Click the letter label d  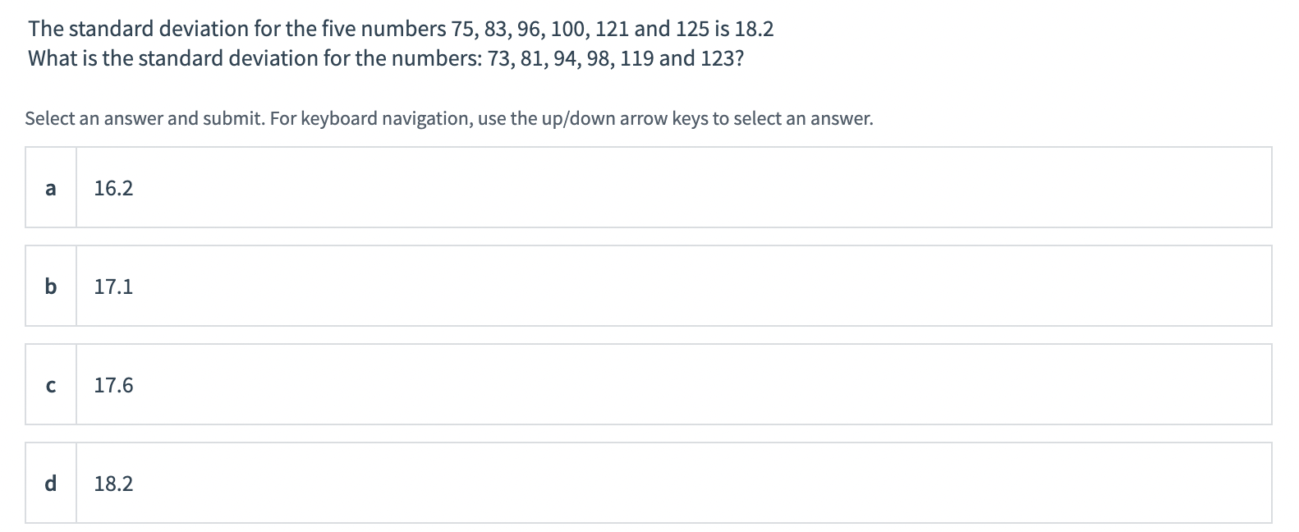tap(51, 484)
